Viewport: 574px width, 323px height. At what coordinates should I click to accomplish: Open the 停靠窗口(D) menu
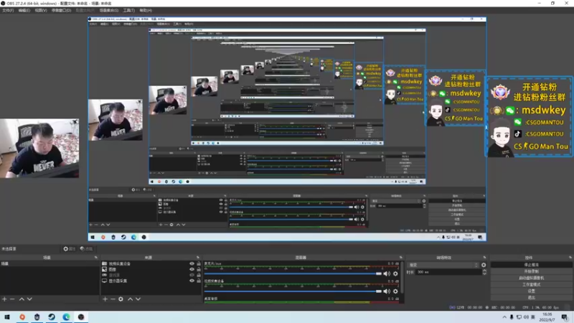(61, 10)
